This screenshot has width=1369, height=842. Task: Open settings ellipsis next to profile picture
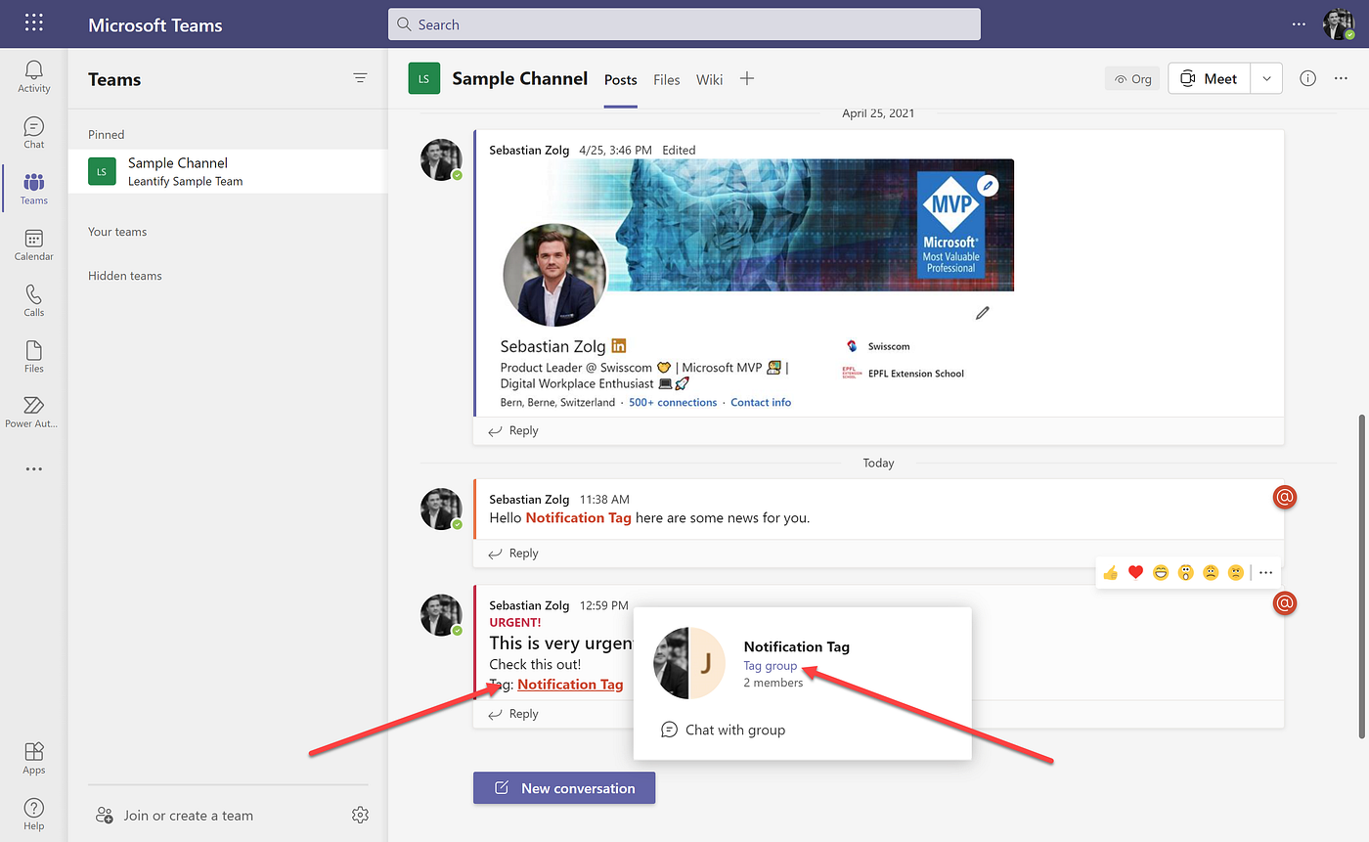(x=1299, y=24)
